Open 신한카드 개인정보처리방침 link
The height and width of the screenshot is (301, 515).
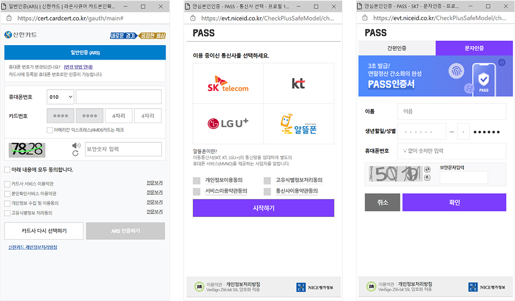pos(32,247)
